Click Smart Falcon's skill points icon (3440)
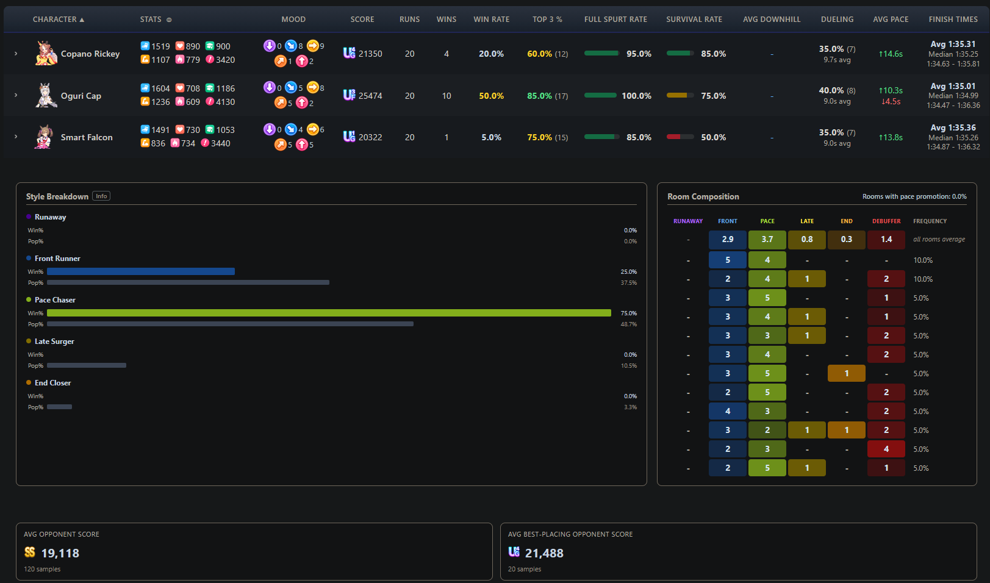This screenshot has width=990, height=583. pos(205,143)
